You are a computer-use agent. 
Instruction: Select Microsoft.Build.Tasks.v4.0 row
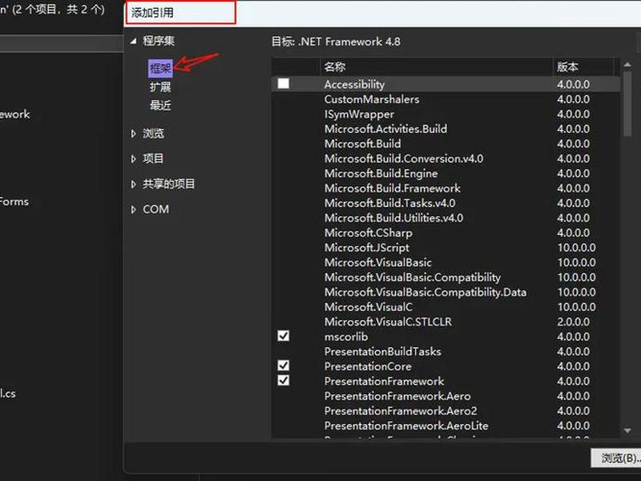click(445, 203)
